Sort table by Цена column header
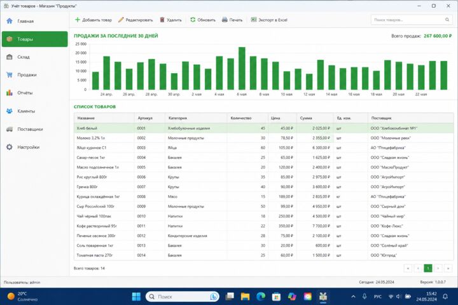Image resolution: width=458 pixels, height=305 pixels. [282, 118]
